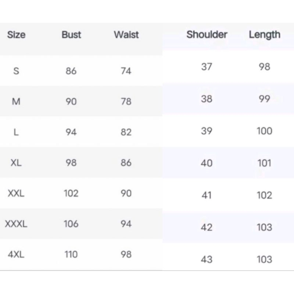Click the Length column header
This screenshot has height=294, width=294.
pyautogui.click(x=264, y=35)
